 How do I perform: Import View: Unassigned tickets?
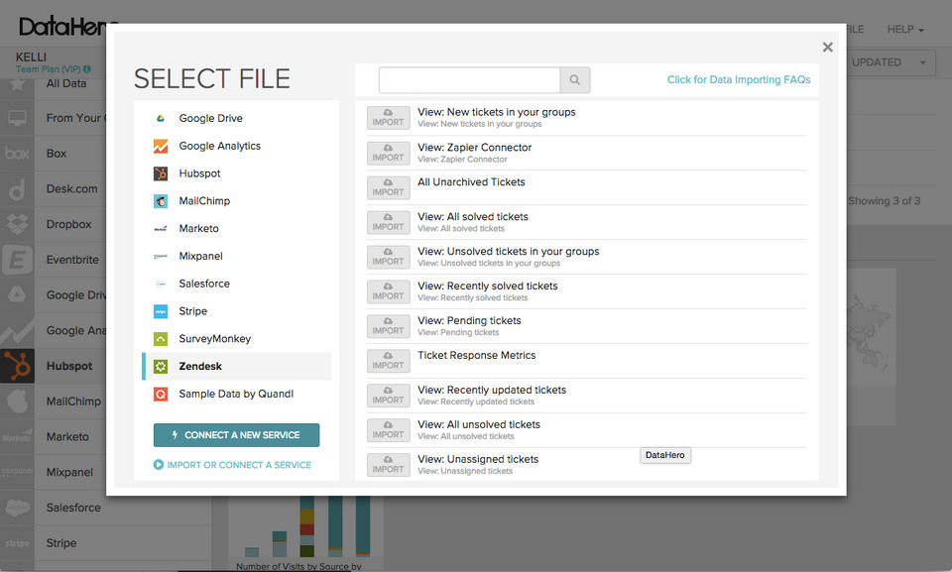pyautogui.click(x=389, y=465)
